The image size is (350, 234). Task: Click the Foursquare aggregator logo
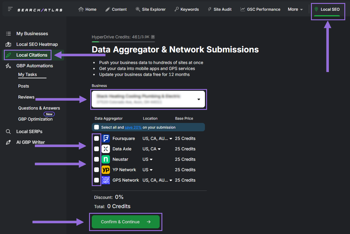tap(106, 138)
